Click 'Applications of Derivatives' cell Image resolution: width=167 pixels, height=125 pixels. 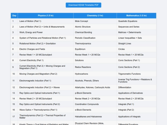point(136,93)
